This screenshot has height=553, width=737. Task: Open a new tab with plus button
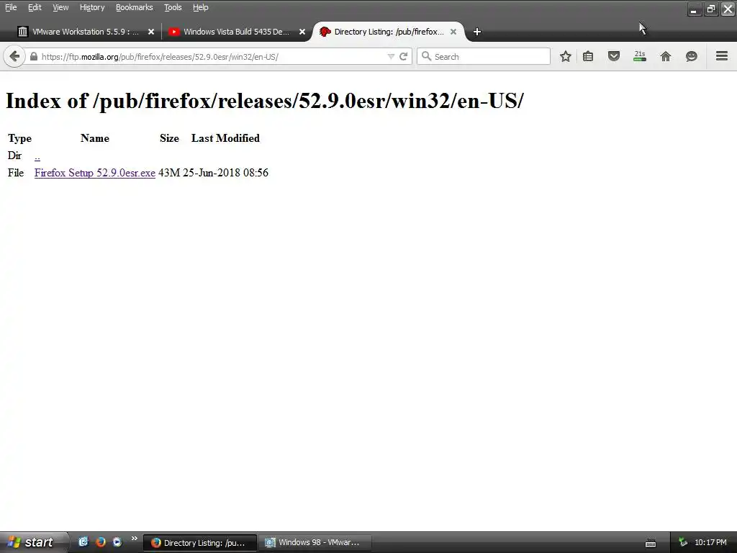pos(477,32)
